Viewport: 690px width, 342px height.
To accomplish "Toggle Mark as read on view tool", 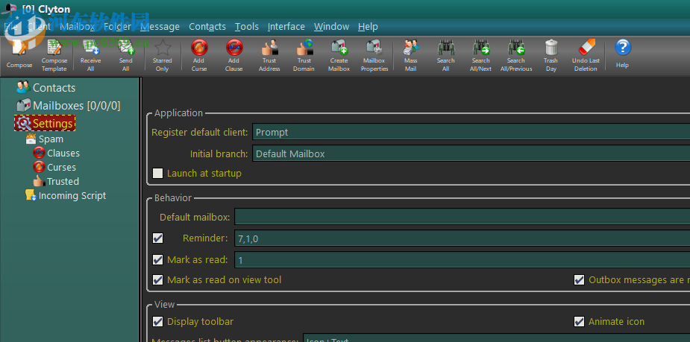I will click(157, 279).
